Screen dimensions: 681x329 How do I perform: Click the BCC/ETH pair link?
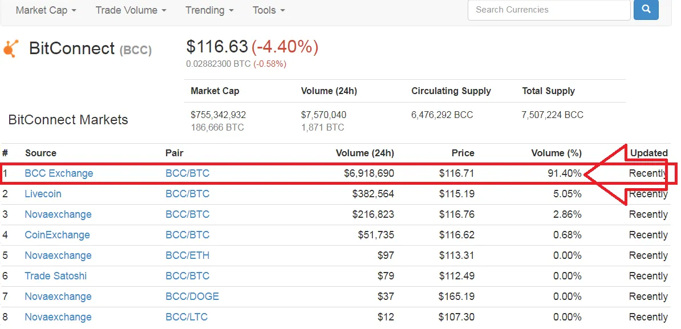pos(187,255)
